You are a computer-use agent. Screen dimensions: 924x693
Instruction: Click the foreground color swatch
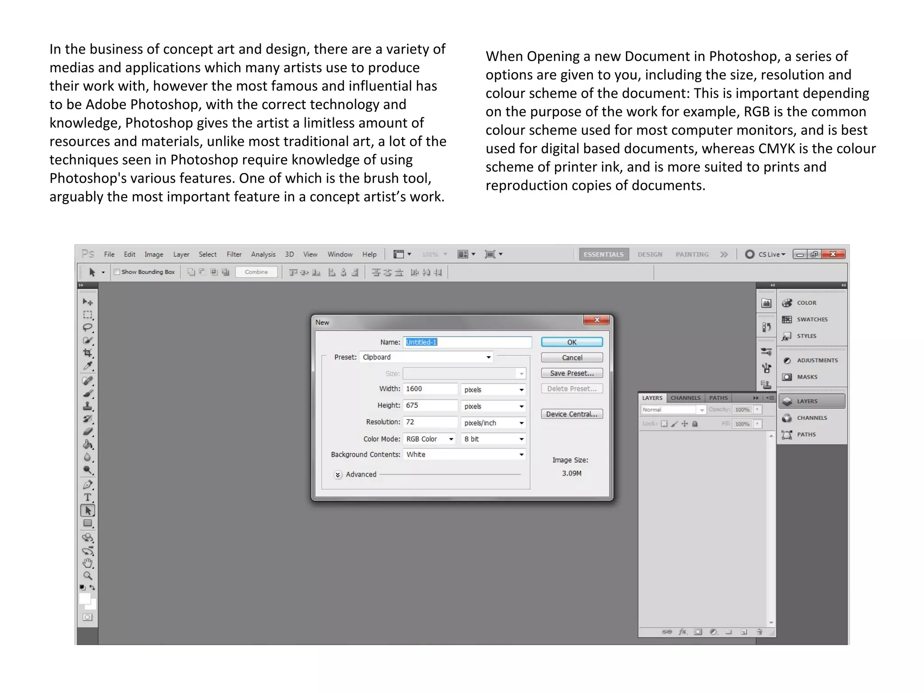[x=85, y=599]
